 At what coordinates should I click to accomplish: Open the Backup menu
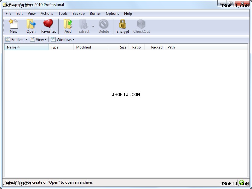[x=78, y=14]
